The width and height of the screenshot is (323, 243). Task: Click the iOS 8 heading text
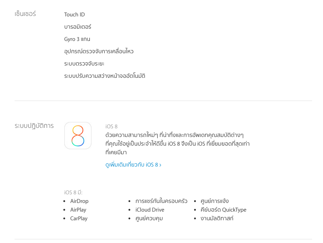click(111, 127)
